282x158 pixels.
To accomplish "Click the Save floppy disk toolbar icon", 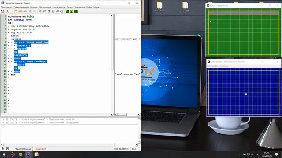I will (x=3, y=11).
